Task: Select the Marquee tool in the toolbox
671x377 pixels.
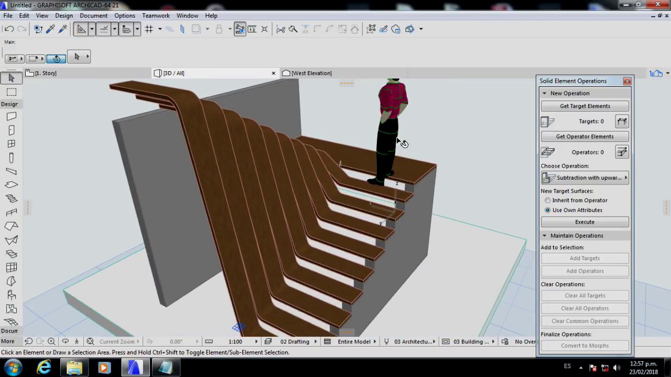Action: (12, 92)
